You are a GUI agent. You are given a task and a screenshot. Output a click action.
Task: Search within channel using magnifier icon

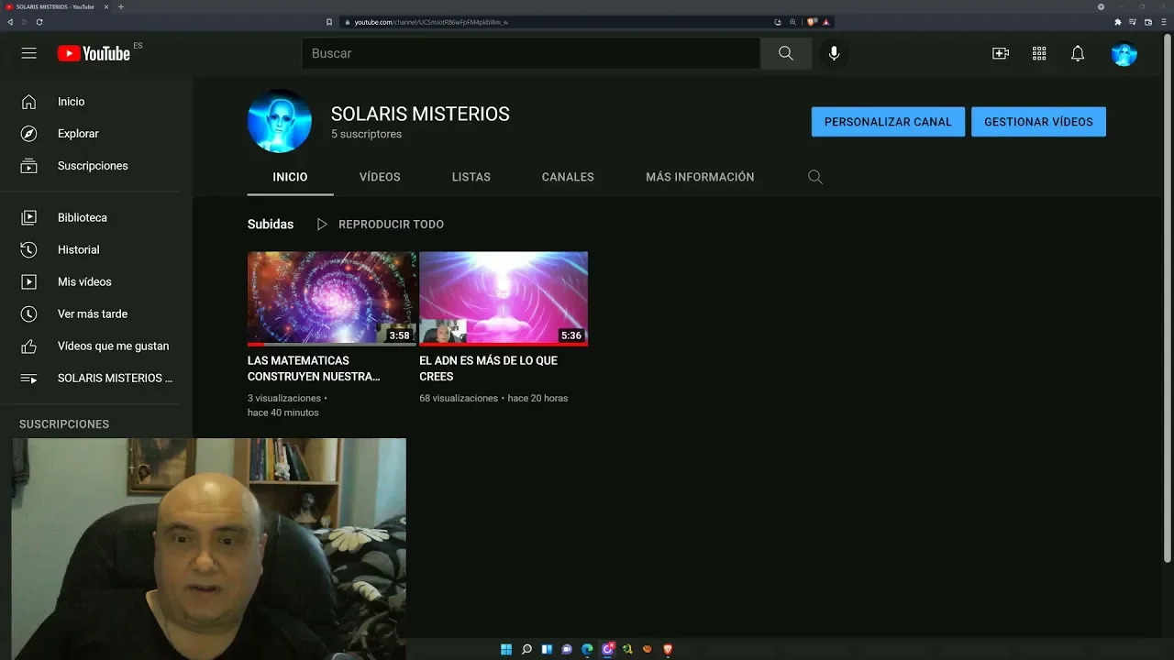coord(814,177)
